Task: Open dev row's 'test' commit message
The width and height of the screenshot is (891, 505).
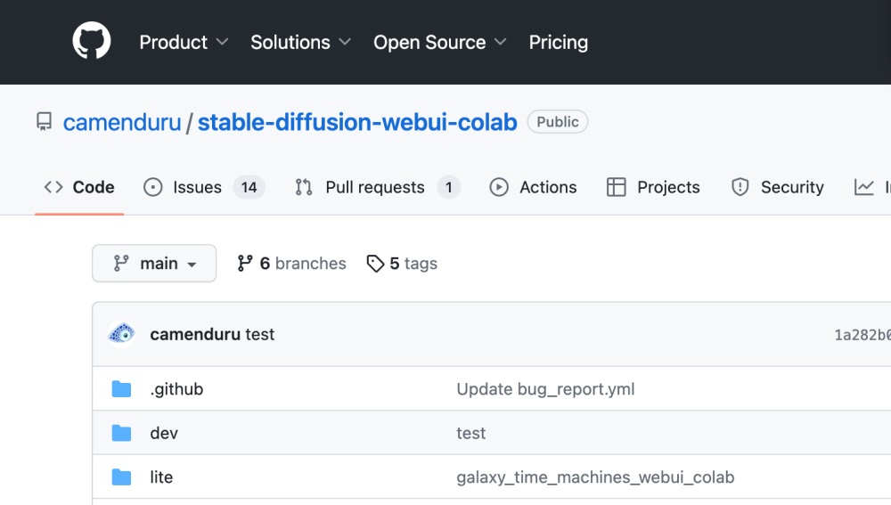Action: pos(470,433)
